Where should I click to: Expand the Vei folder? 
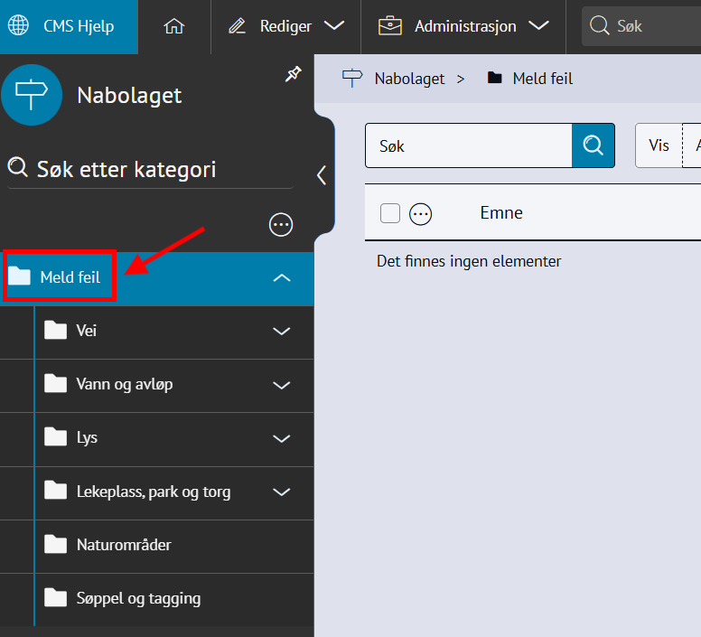pyautogui.click(x=282, y=332)
